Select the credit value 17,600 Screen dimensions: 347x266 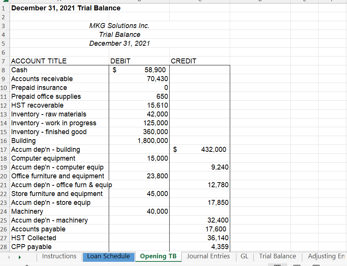pyautogui.click(x=200, y=229)
